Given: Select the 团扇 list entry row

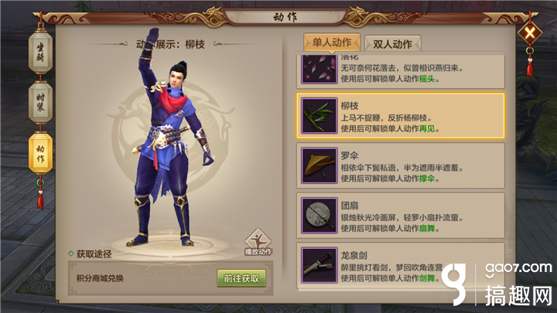Looking at the screenshot, I should tap(401, 216).
